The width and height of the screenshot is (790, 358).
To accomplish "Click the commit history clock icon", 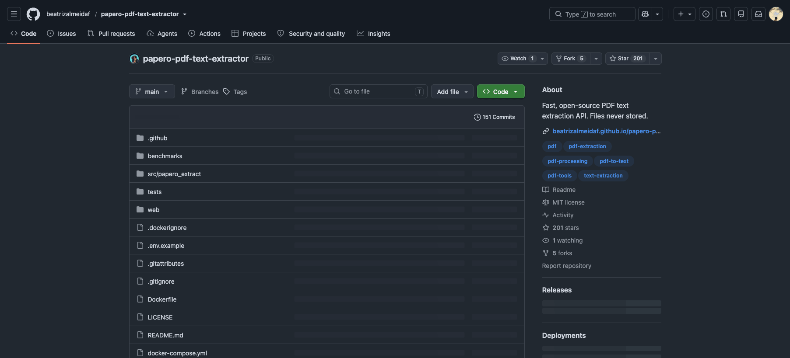I will point(477,117).
